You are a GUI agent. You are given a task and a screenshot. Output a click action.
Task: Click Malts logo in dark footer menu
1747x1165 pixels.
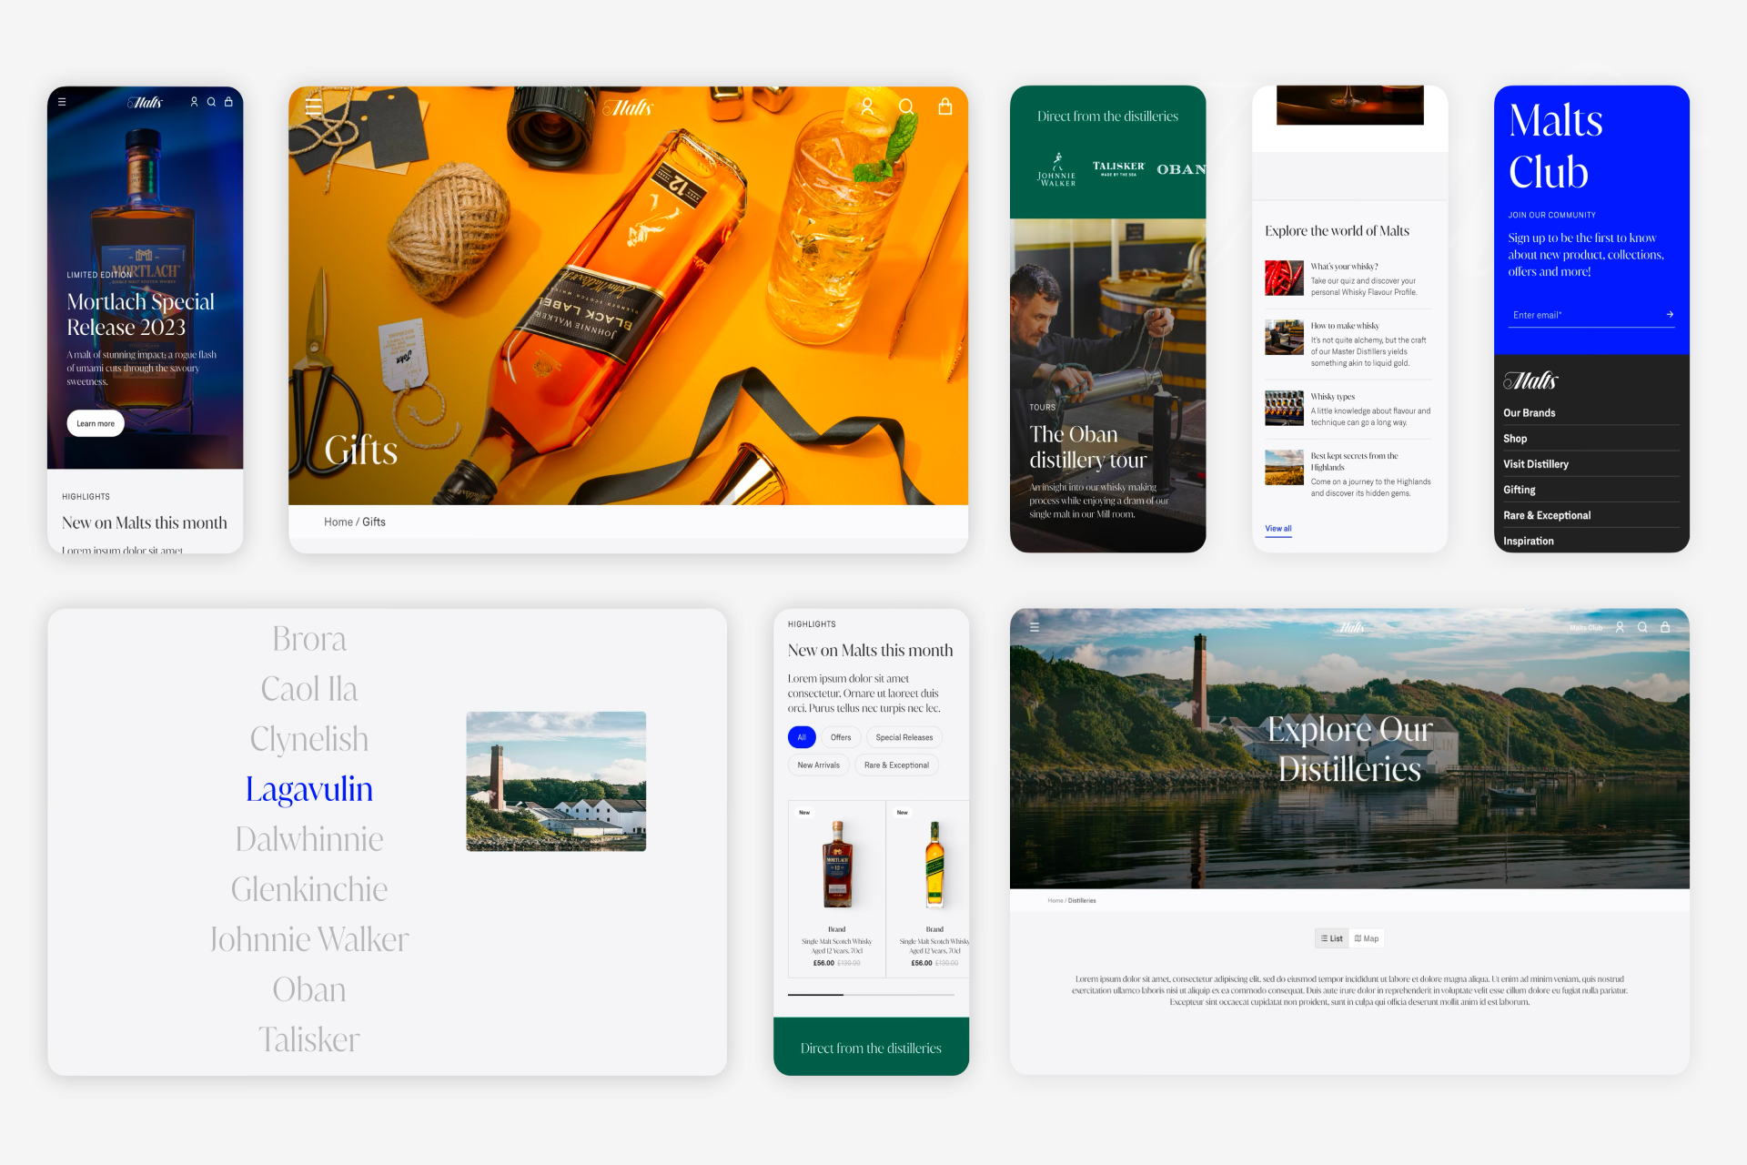click(x=1531, y=380)
